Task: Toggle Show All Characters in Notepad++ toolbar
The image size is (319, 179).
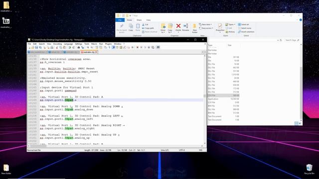Action: coord(110,48)
